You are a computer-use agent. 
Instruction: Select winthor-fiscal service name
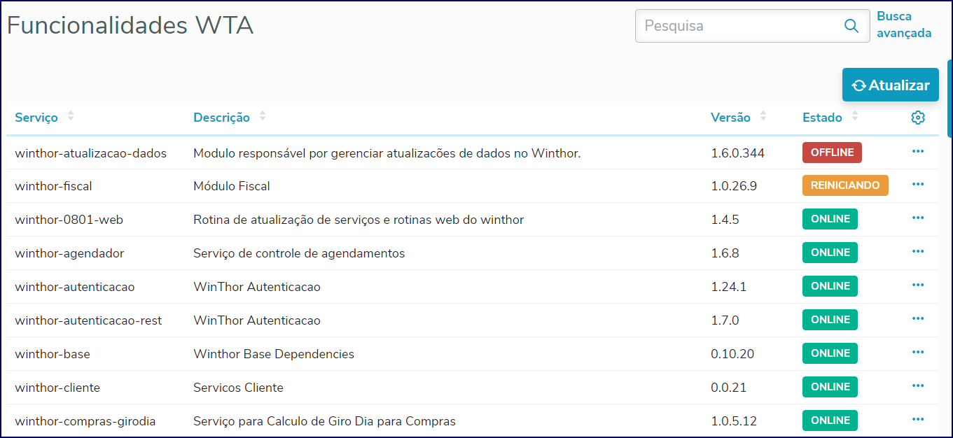click(53, 186)
